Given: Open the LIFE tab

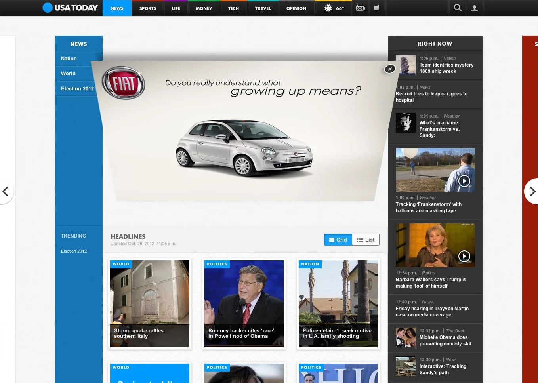Looking at the screenshot, I should point(176,8).
